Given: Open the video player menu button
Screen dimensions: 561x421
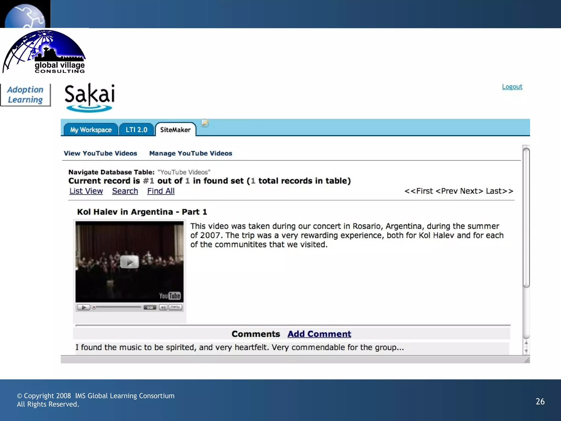Looking at the screenshot, I should [x=175, y=307].
